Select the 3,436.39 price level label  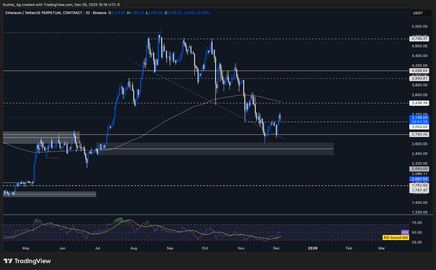(x=420, y=103)
